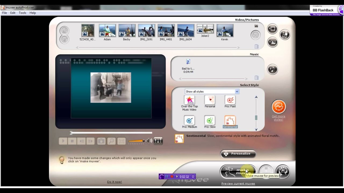Click the Get more styles! link
The height and width of the screenshot is (193, 344).
click(278, 118)
